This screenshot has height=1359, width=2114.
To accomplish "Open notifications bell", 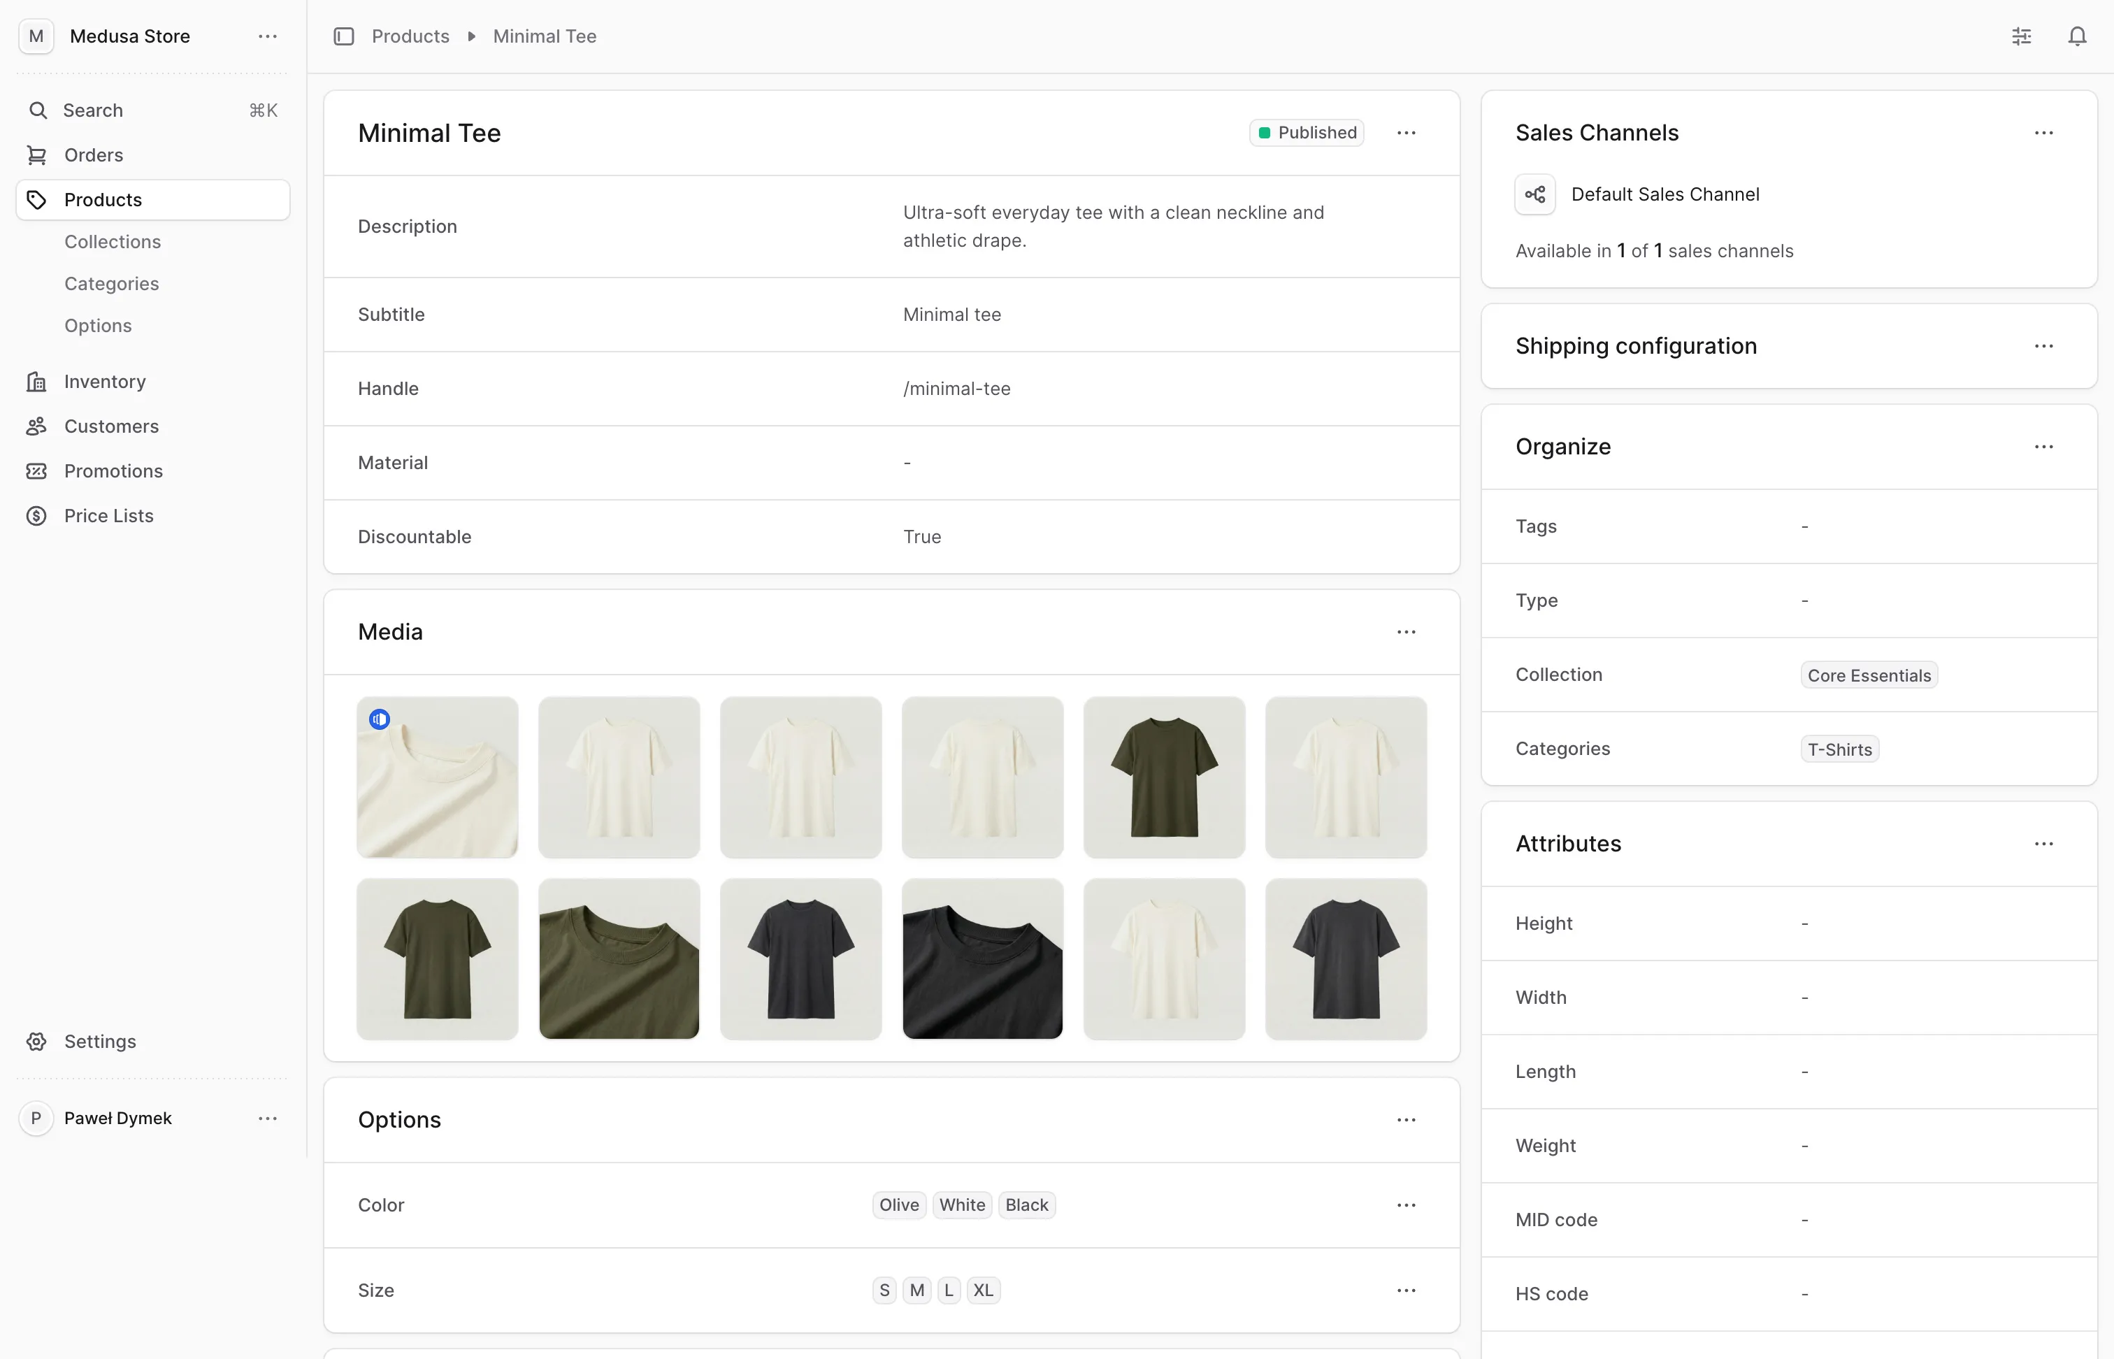I will click(2078, 36).
